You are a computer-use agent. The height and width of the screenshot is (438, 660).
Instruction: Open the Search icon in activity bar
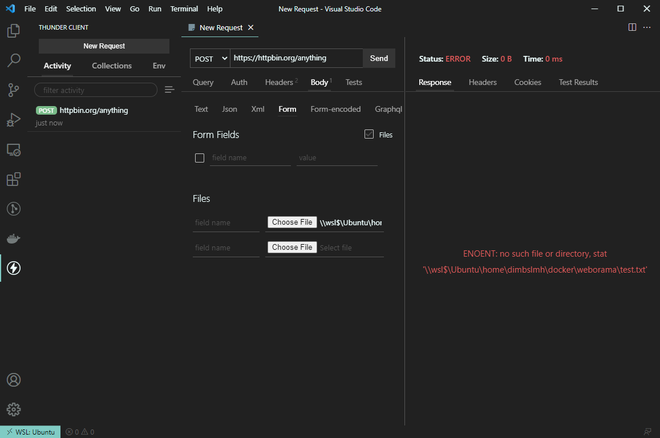(13, 59)
